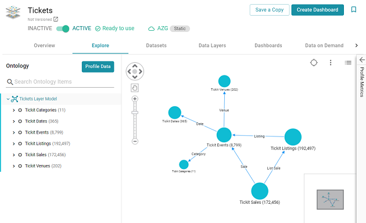Click the center-graph crosshair icon

pos(314,63)
